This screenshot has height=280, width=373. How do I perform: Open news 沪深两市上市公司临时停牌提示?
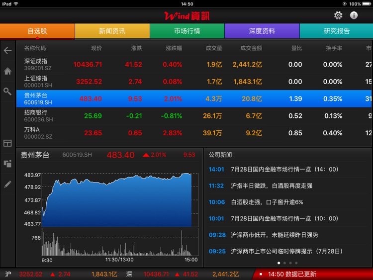[x=288, y=251]
